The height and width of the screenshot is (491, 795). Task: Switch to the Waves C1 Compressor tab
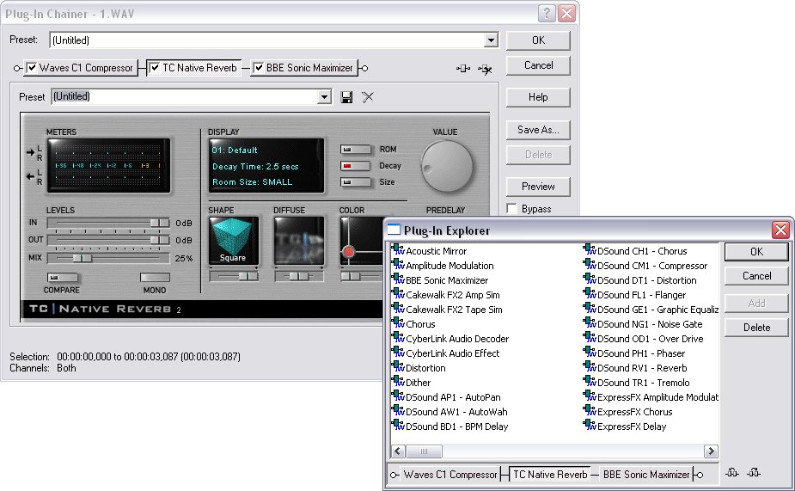pos(81,68)
